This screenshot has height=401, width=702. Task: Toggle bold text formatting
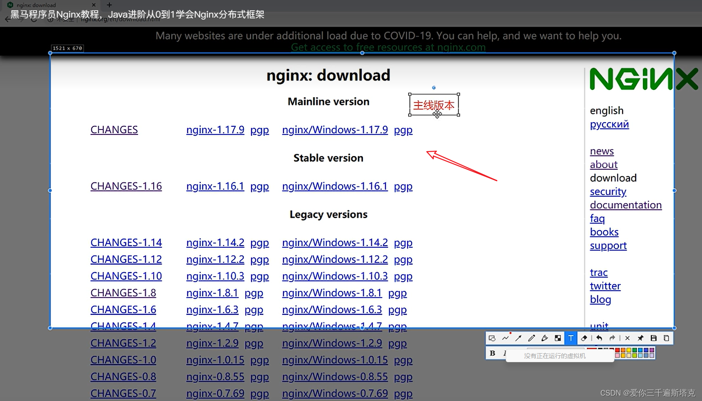(x=492, y=353)
